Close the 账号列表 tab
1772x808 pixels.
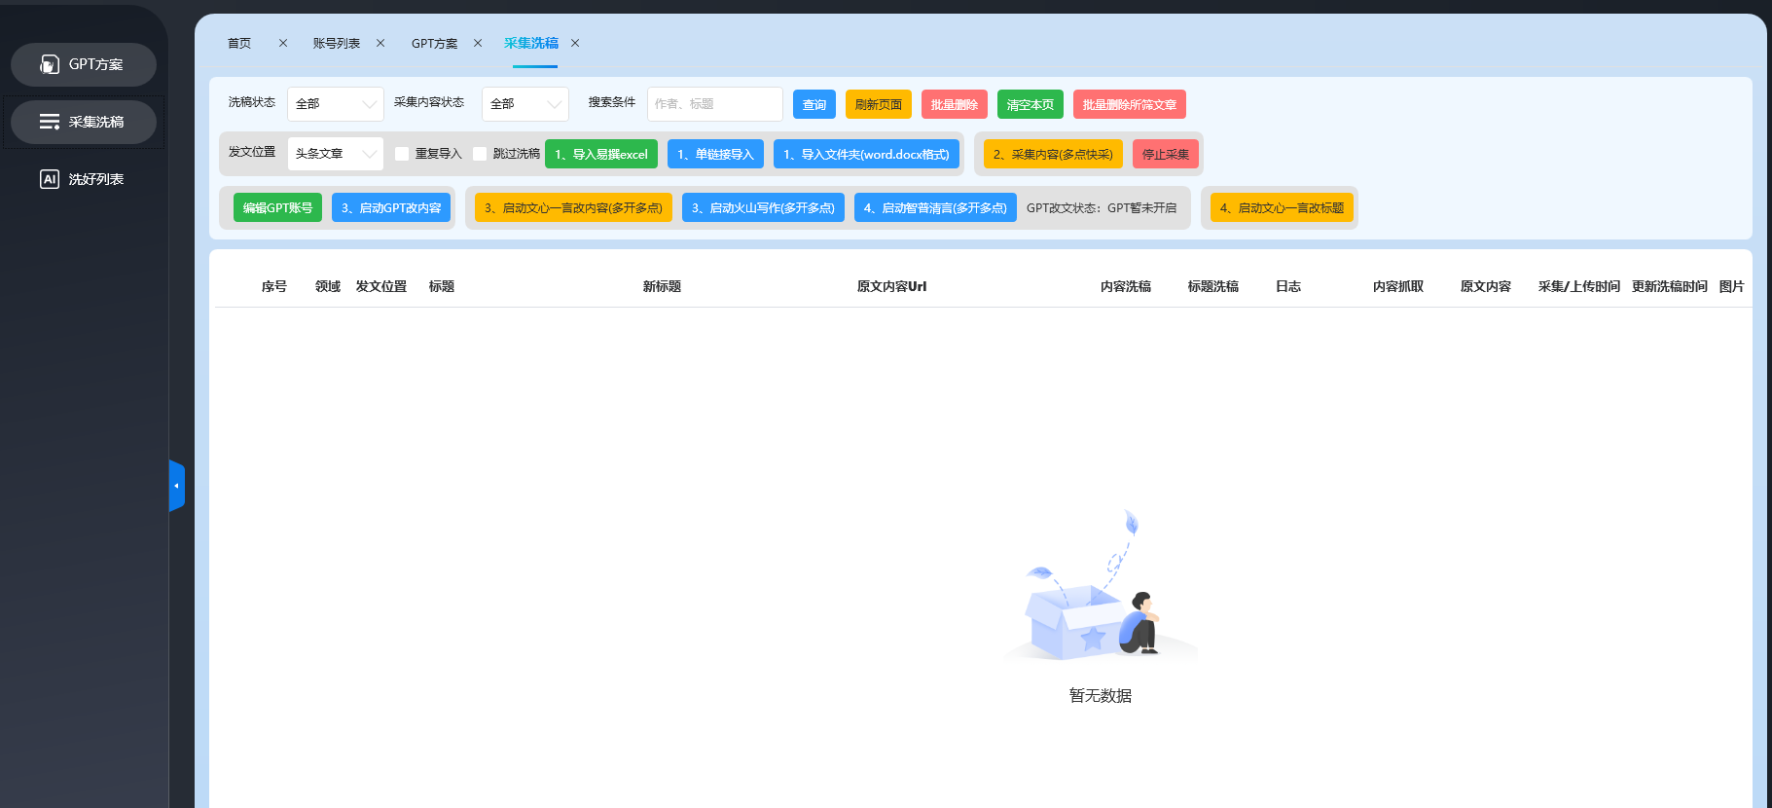click(x=380, y=43)
